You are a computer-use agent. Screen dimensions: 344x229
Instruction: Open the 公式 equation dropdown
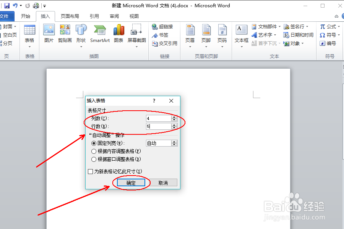(x=330, y=26)
